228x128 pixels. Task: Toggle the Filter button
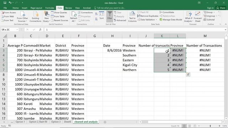(x=110, y=16)
